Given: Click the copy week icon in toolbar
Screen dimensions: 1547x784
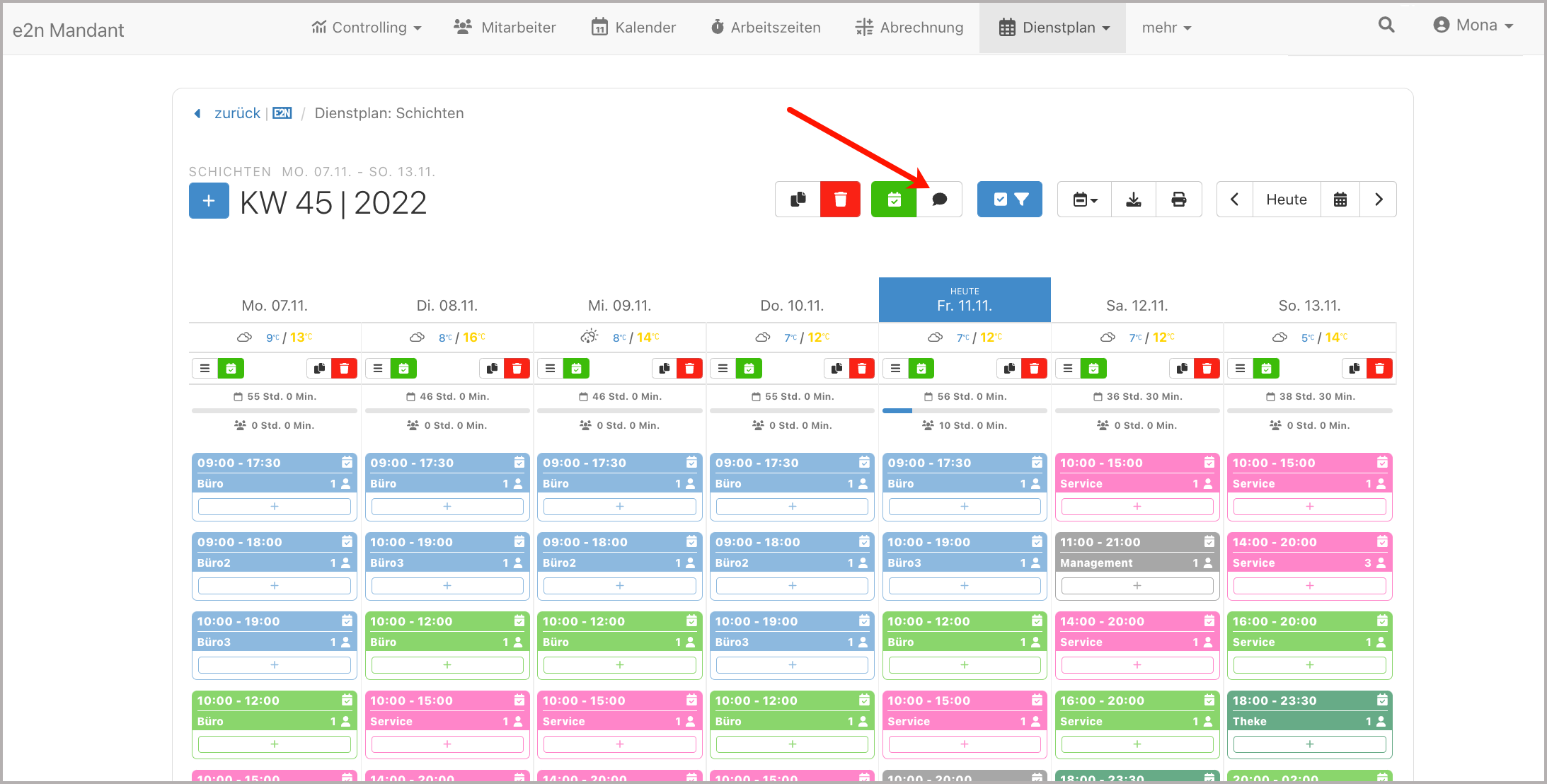Looking at the screenshot, I should 798,200.
